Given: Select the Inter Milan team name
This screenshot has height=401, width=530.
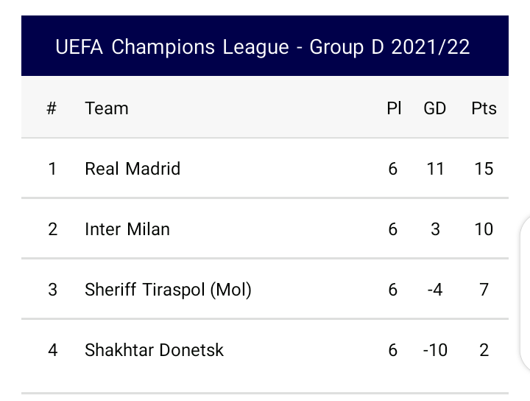Looking at the screenshot, I should [127, 229].
